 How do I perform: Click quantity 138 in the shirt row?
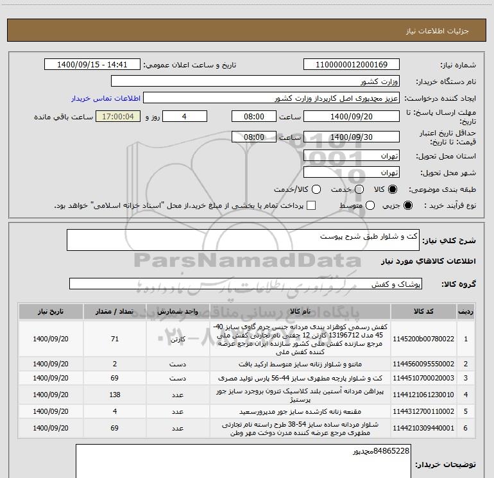pos(115,395)
